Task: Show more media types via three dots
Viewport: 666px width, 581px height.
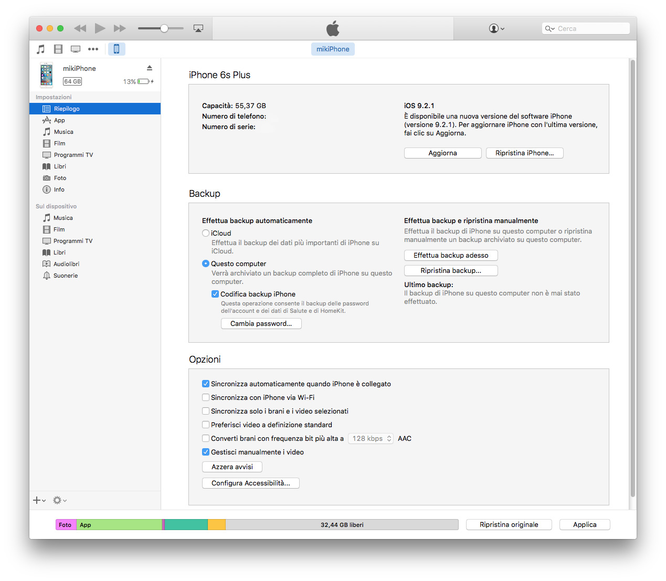Action: coord(93,49)
